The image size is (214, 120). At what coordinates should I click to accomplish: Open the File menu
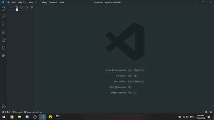click(8, 2)
